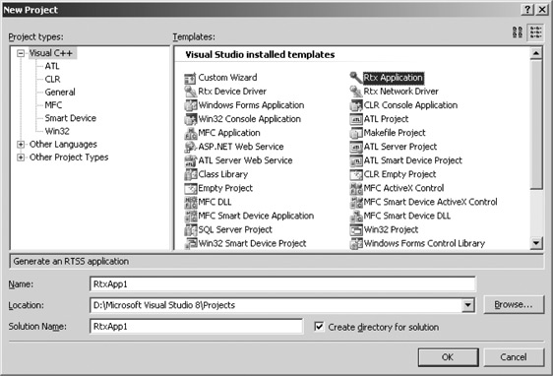
Task: Click the Rtx Network Driver icon
Action: pyautogui.click(x=355, y=92)
